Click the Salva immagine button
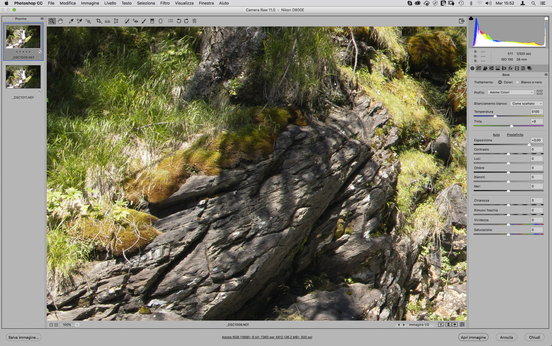The image size is (552, 346). (x=24, y=337)
